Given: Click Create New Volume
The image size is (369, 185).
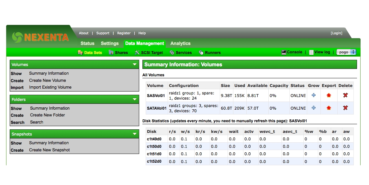Looking at the screenshot, I should [48, 81].
